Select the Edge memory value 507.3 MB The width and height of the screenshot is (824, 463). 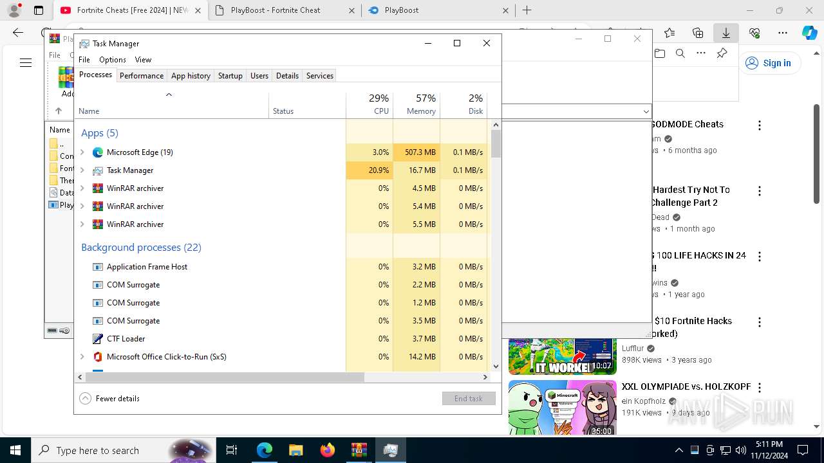pyautogui.click(x=420, y=152)
